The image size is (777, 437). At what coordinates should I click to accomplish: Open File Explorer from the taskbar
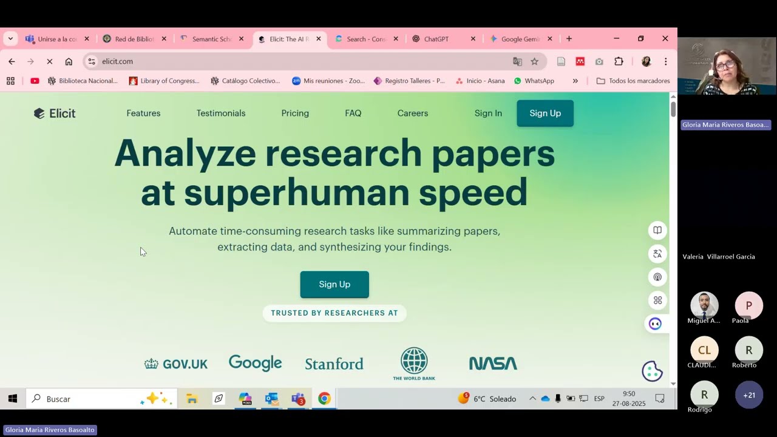[192, 399]
